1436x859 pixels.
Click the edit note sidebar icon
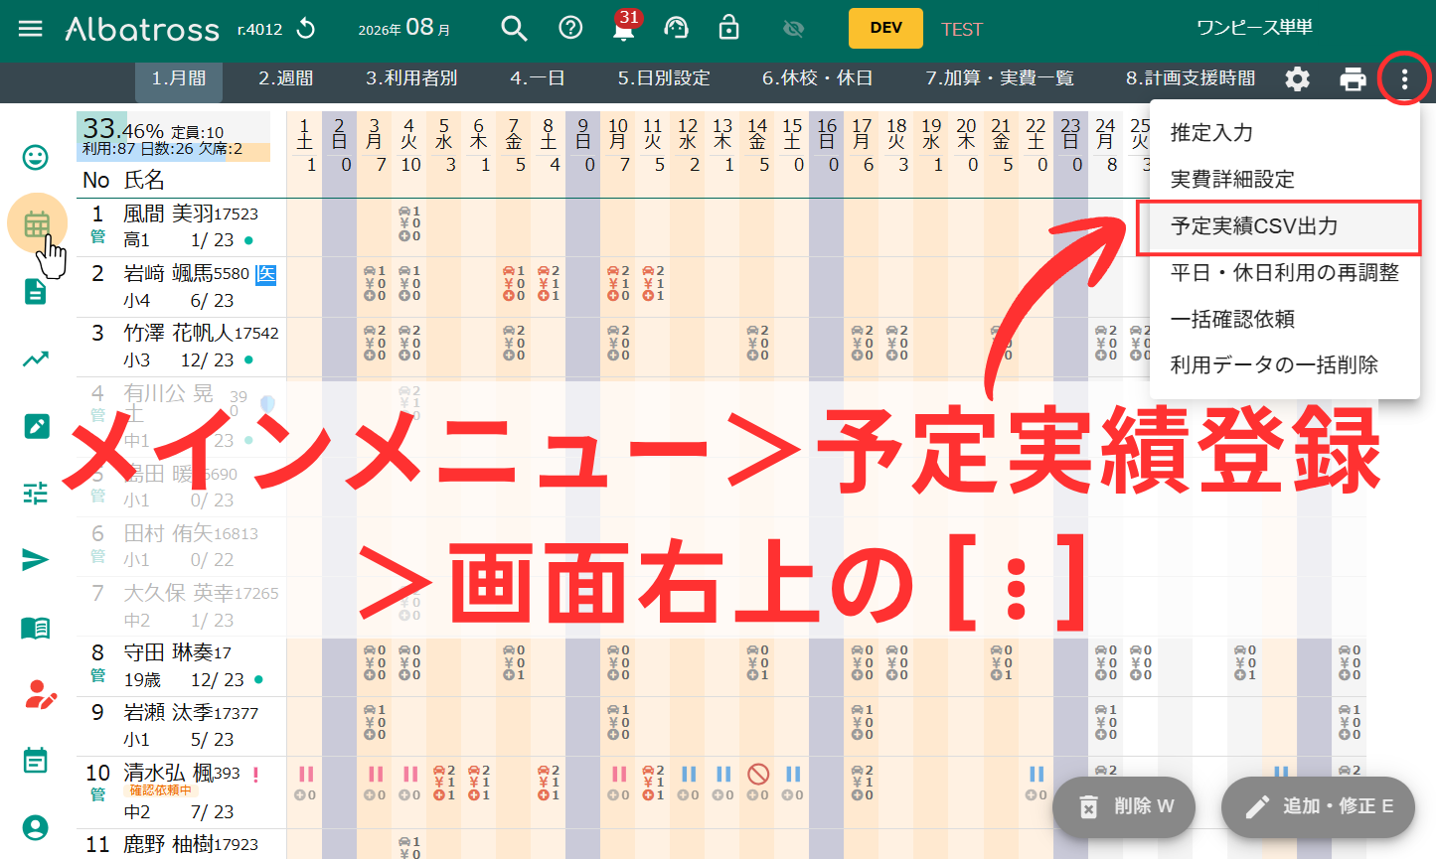36,426
